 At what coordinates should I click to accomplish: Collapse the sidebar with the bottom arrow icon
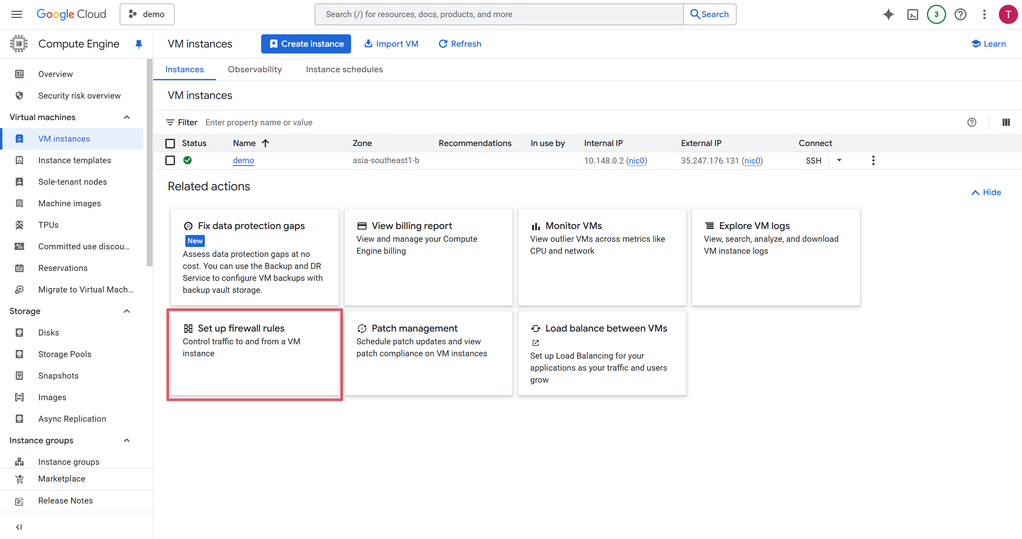click(x=19, y=527)
